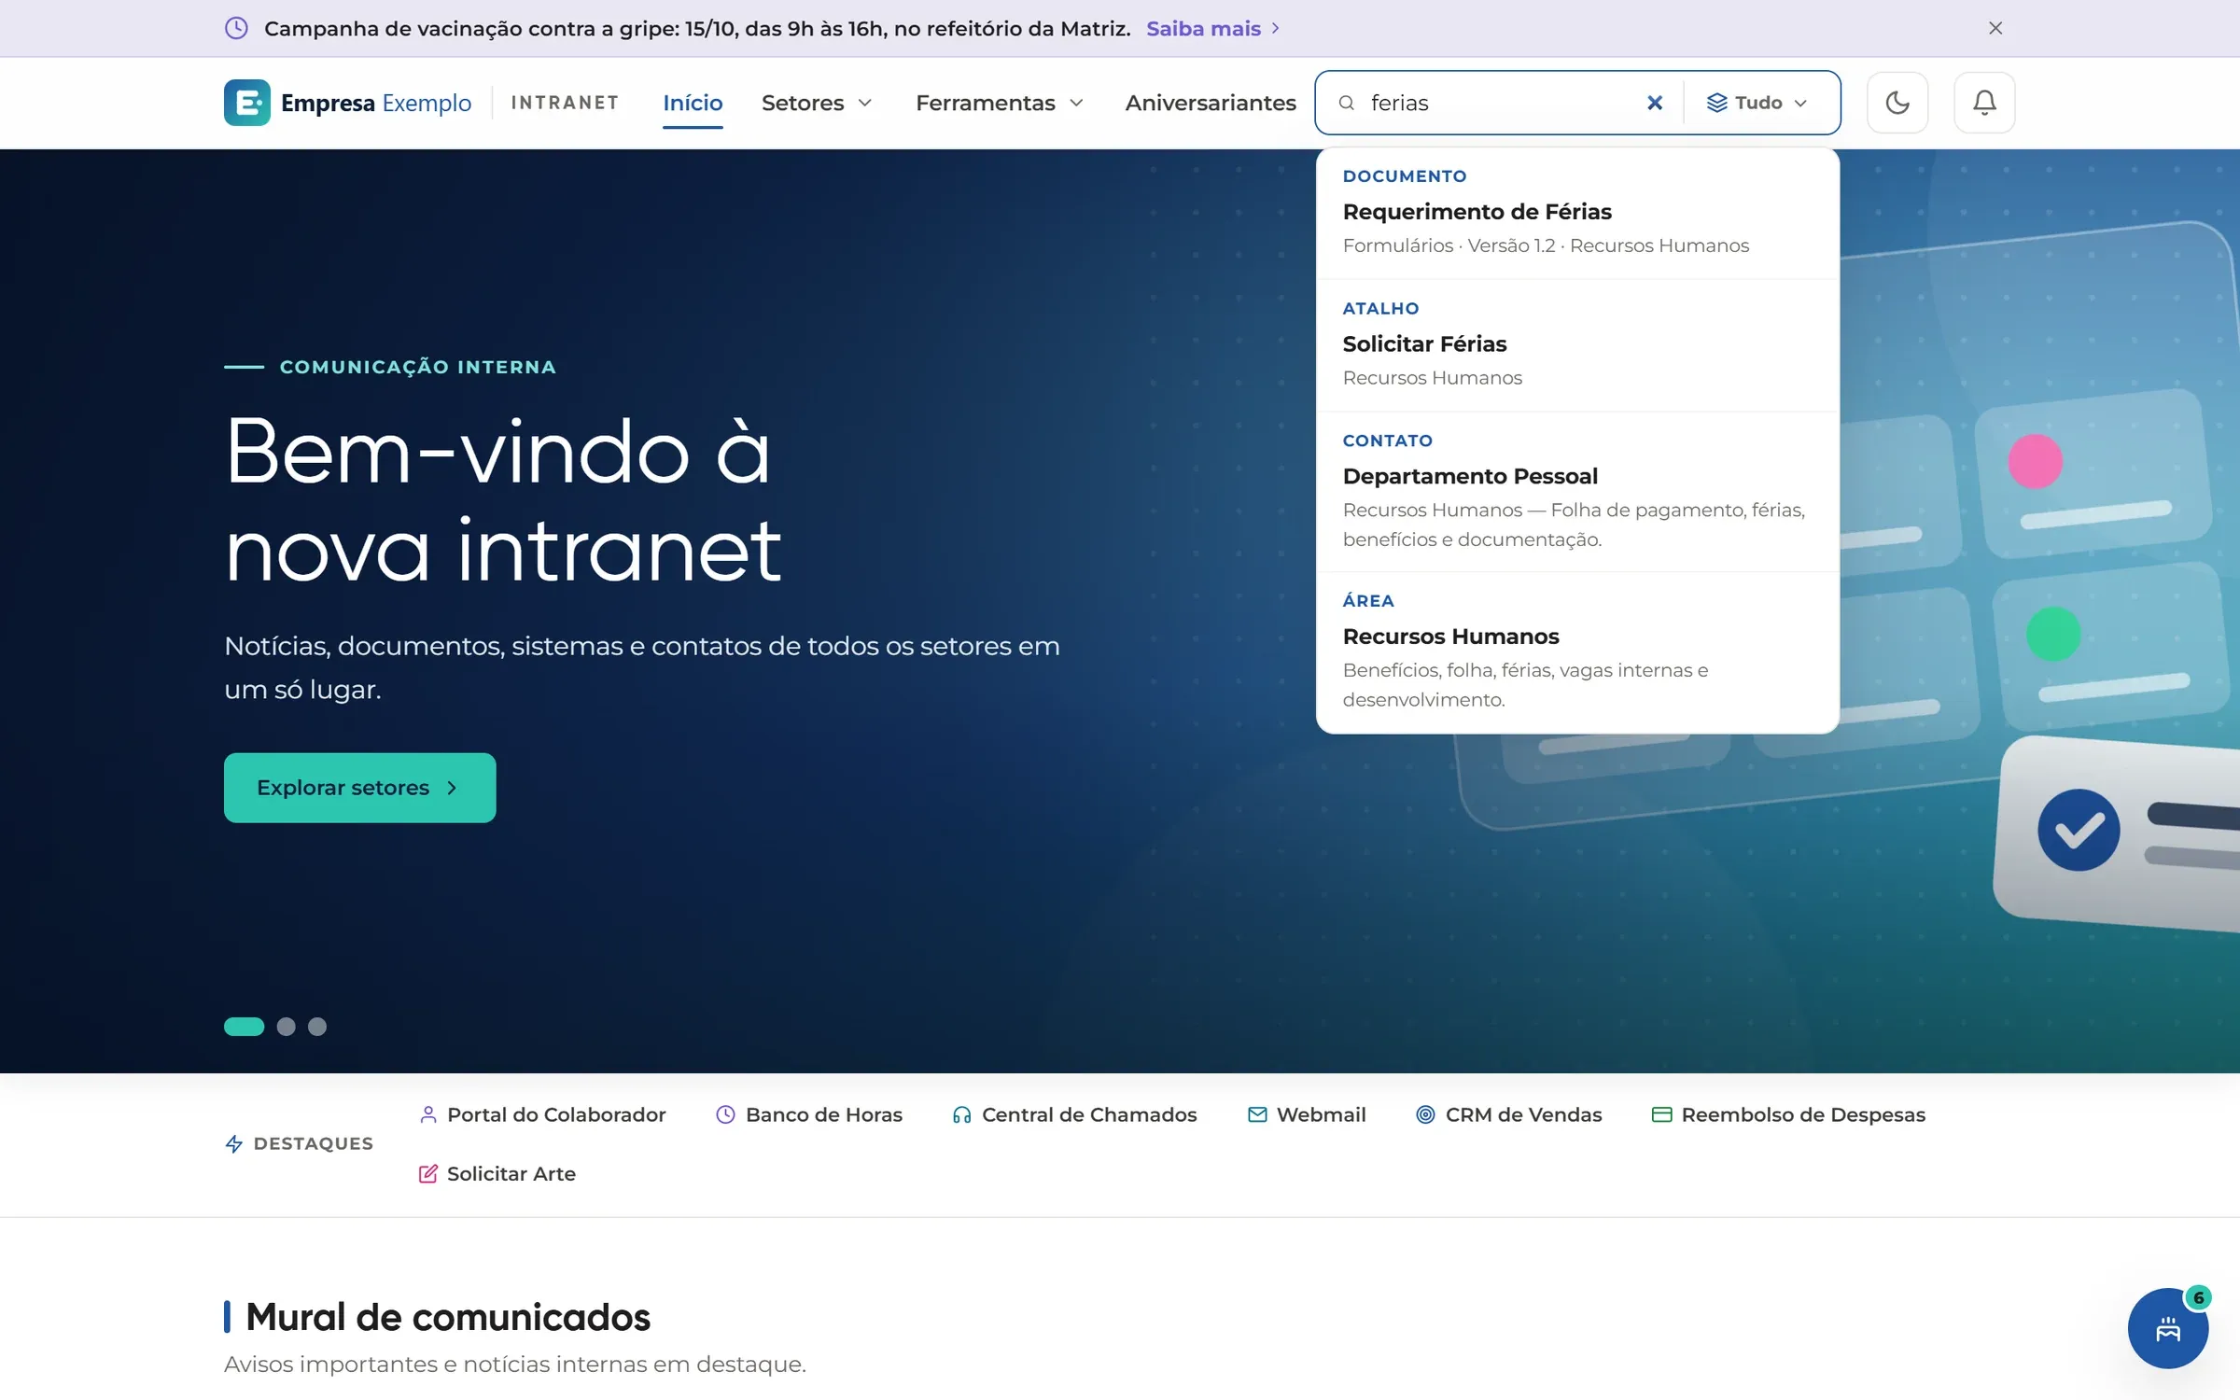Open notifications bell

point(1984,103)
